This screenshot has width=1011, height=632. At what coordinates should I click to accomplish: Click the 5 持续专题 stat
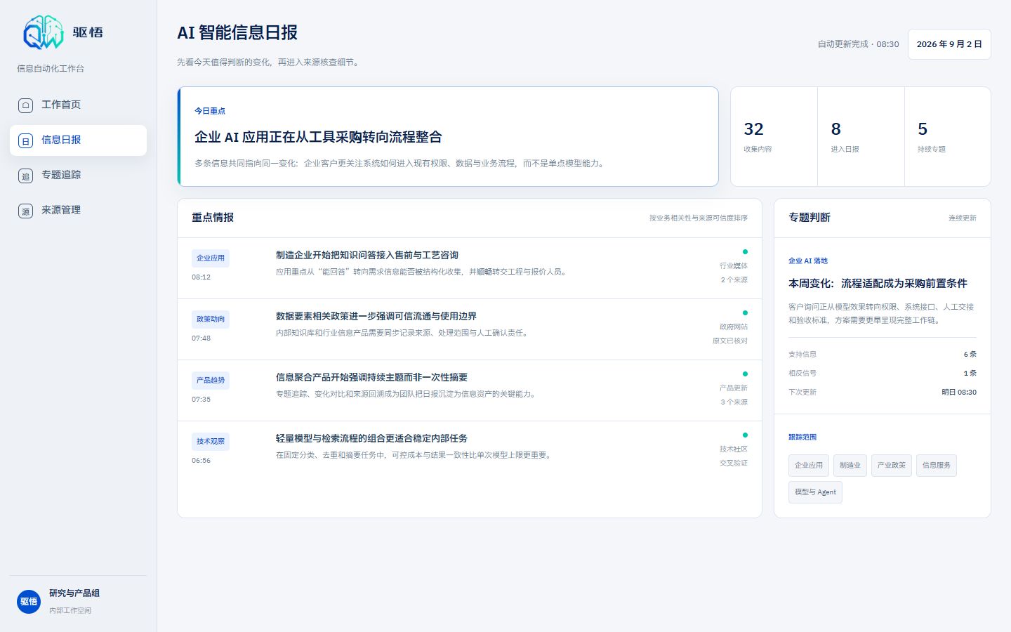coord(948,137)
